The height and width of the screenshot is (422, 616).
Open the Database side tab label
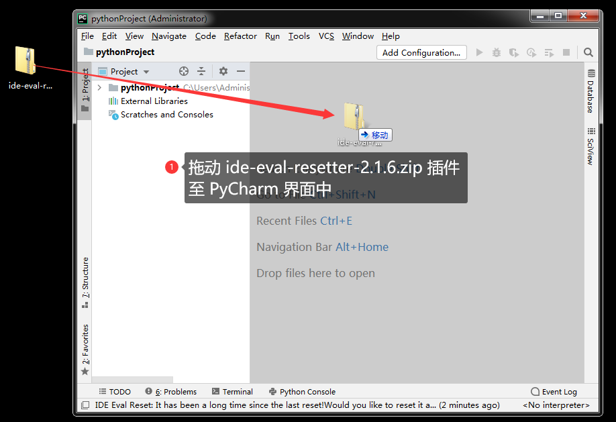click(x=591, y=97)
